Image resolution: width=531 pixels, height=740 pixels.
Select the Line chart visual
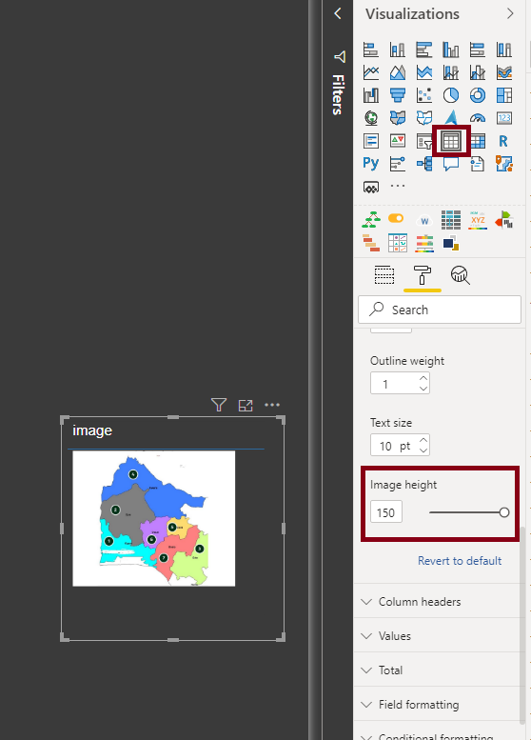click(371, 72)
